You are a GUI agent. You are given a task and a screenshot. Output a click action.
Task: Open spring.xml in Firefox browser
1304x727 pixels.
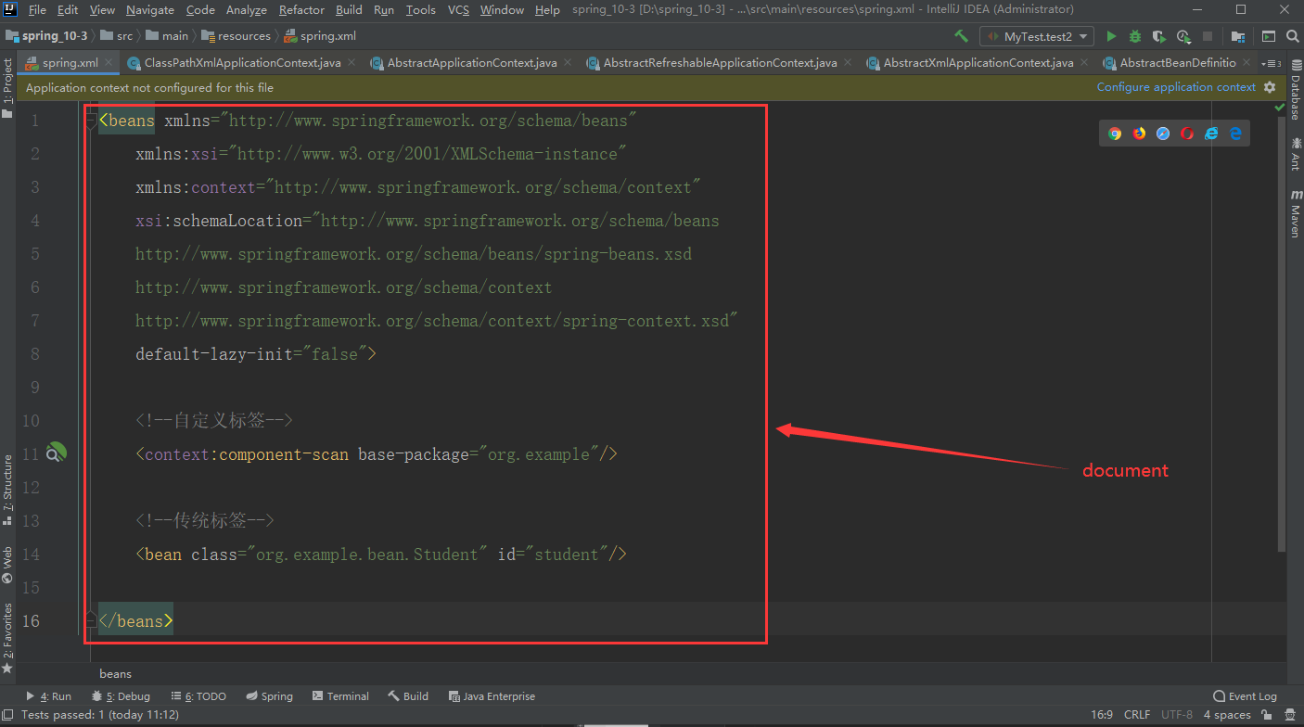click(1139, 134)
